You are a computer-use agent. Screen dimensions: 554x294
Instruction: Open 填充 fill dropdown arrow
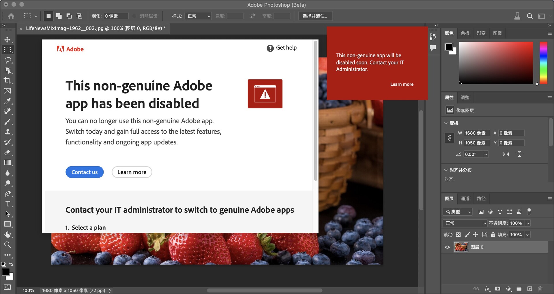pyautogui.click(x=528, y=235)
